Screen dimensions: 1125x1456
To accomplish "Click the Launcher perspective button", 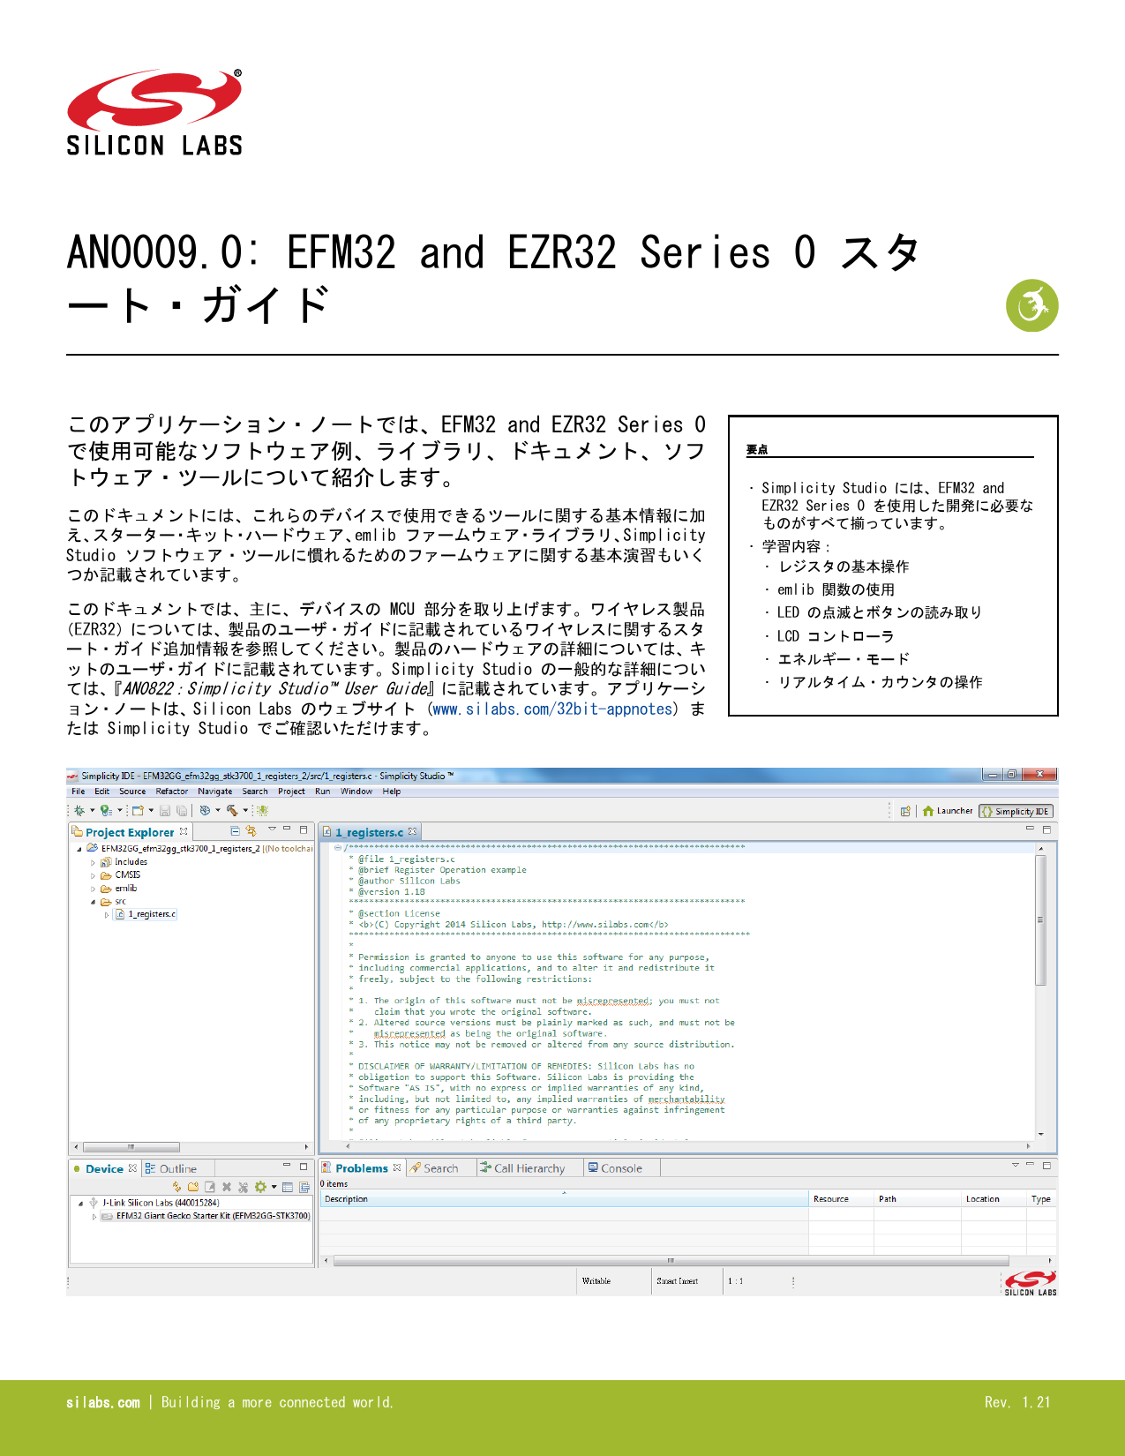I will (948, 811).
